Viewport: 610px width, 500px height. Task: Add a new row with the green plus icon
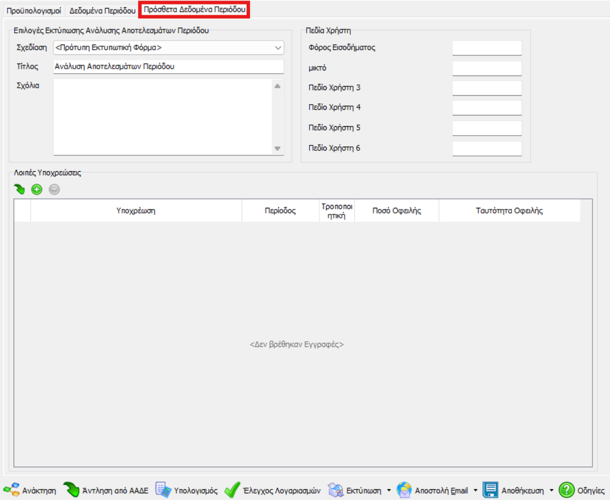click(x=37, y=190)
